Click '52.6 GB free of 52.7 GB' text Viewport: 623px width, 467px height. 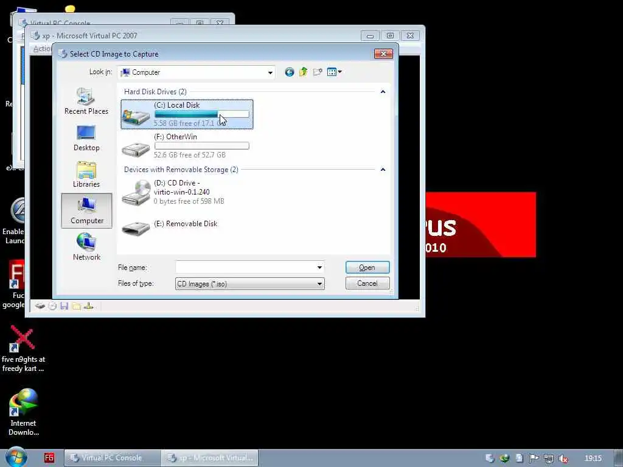point(190,155)
